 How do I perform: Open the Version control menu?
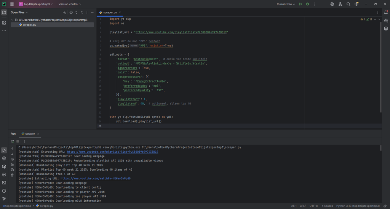(x=70, y=4)
